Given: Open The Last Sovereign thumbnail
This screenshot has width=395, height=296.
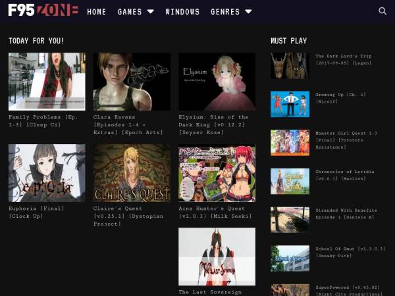Looking at the screenshot, I should point(217,257).
